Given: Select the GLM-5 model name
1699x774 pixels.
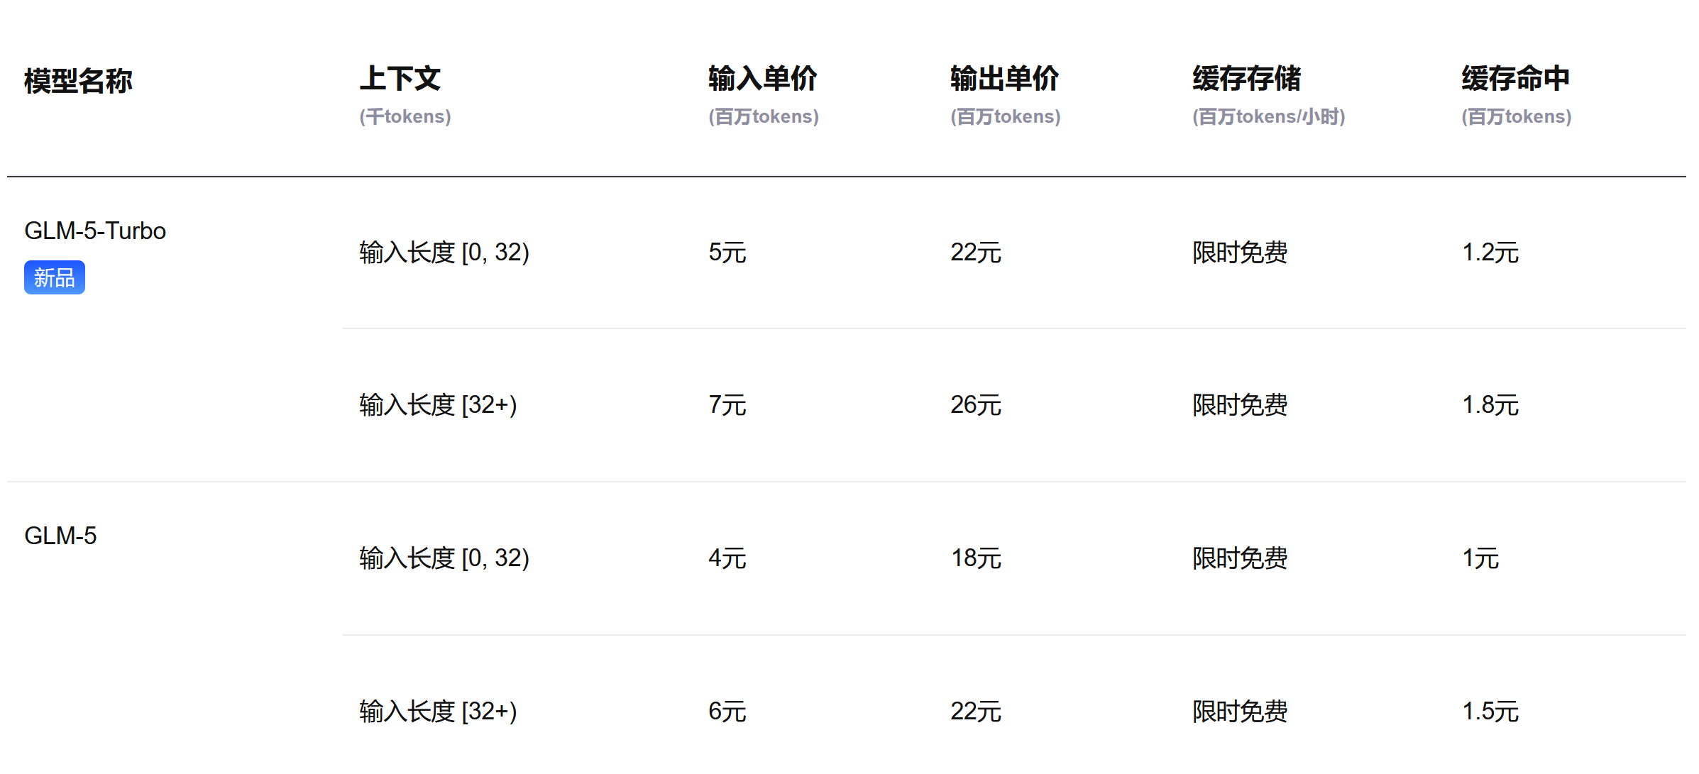Looking at the screenshot, I should click(60, 536).
